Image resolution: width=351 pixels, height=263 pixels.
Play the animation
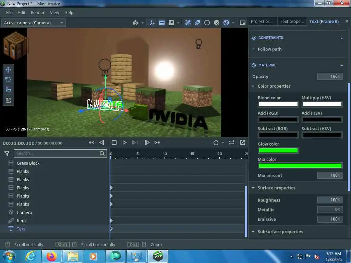coord(124,142)
